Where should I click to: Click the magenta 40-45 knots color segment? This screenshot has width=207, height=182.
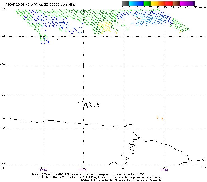click(184, 3)
